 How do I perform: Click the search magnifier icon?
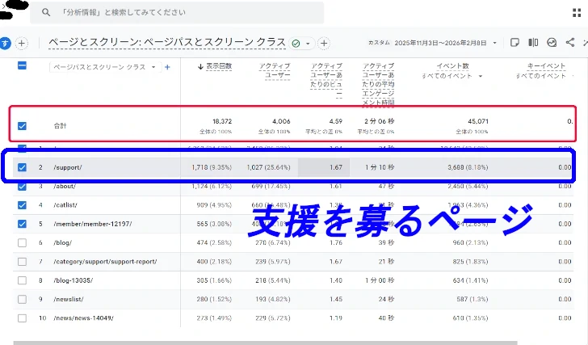click(46, 12)
